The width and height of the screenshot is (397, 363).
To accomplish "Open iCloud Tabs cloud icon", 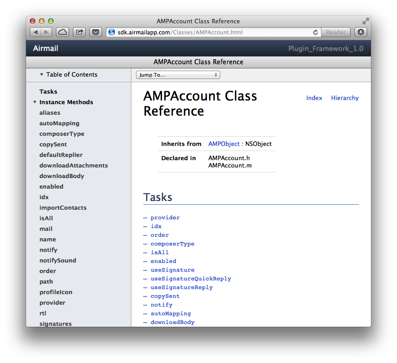I will pos(62,32).
